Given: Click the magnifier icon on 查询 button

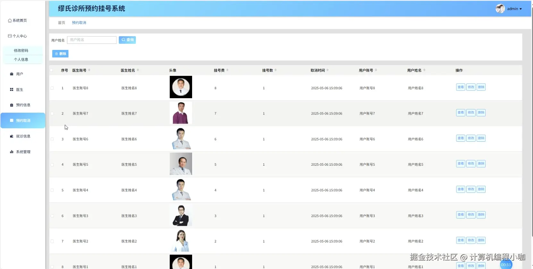Looking at the screenshot, I should click(x=123, y=40).
